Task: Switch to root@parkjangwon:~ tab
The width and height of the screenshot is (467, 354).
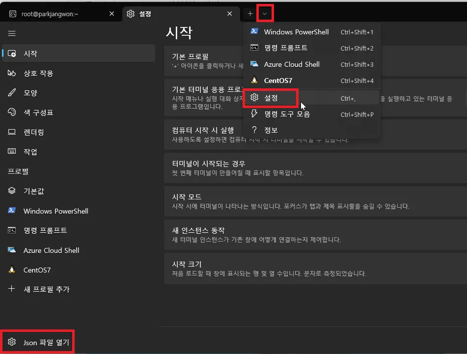Action: (61, 14)
